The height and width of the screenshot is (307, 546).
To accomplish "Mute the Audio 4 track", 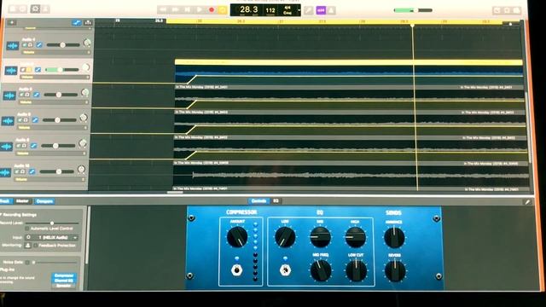I will pyautogui.click(x=25, y=45).
